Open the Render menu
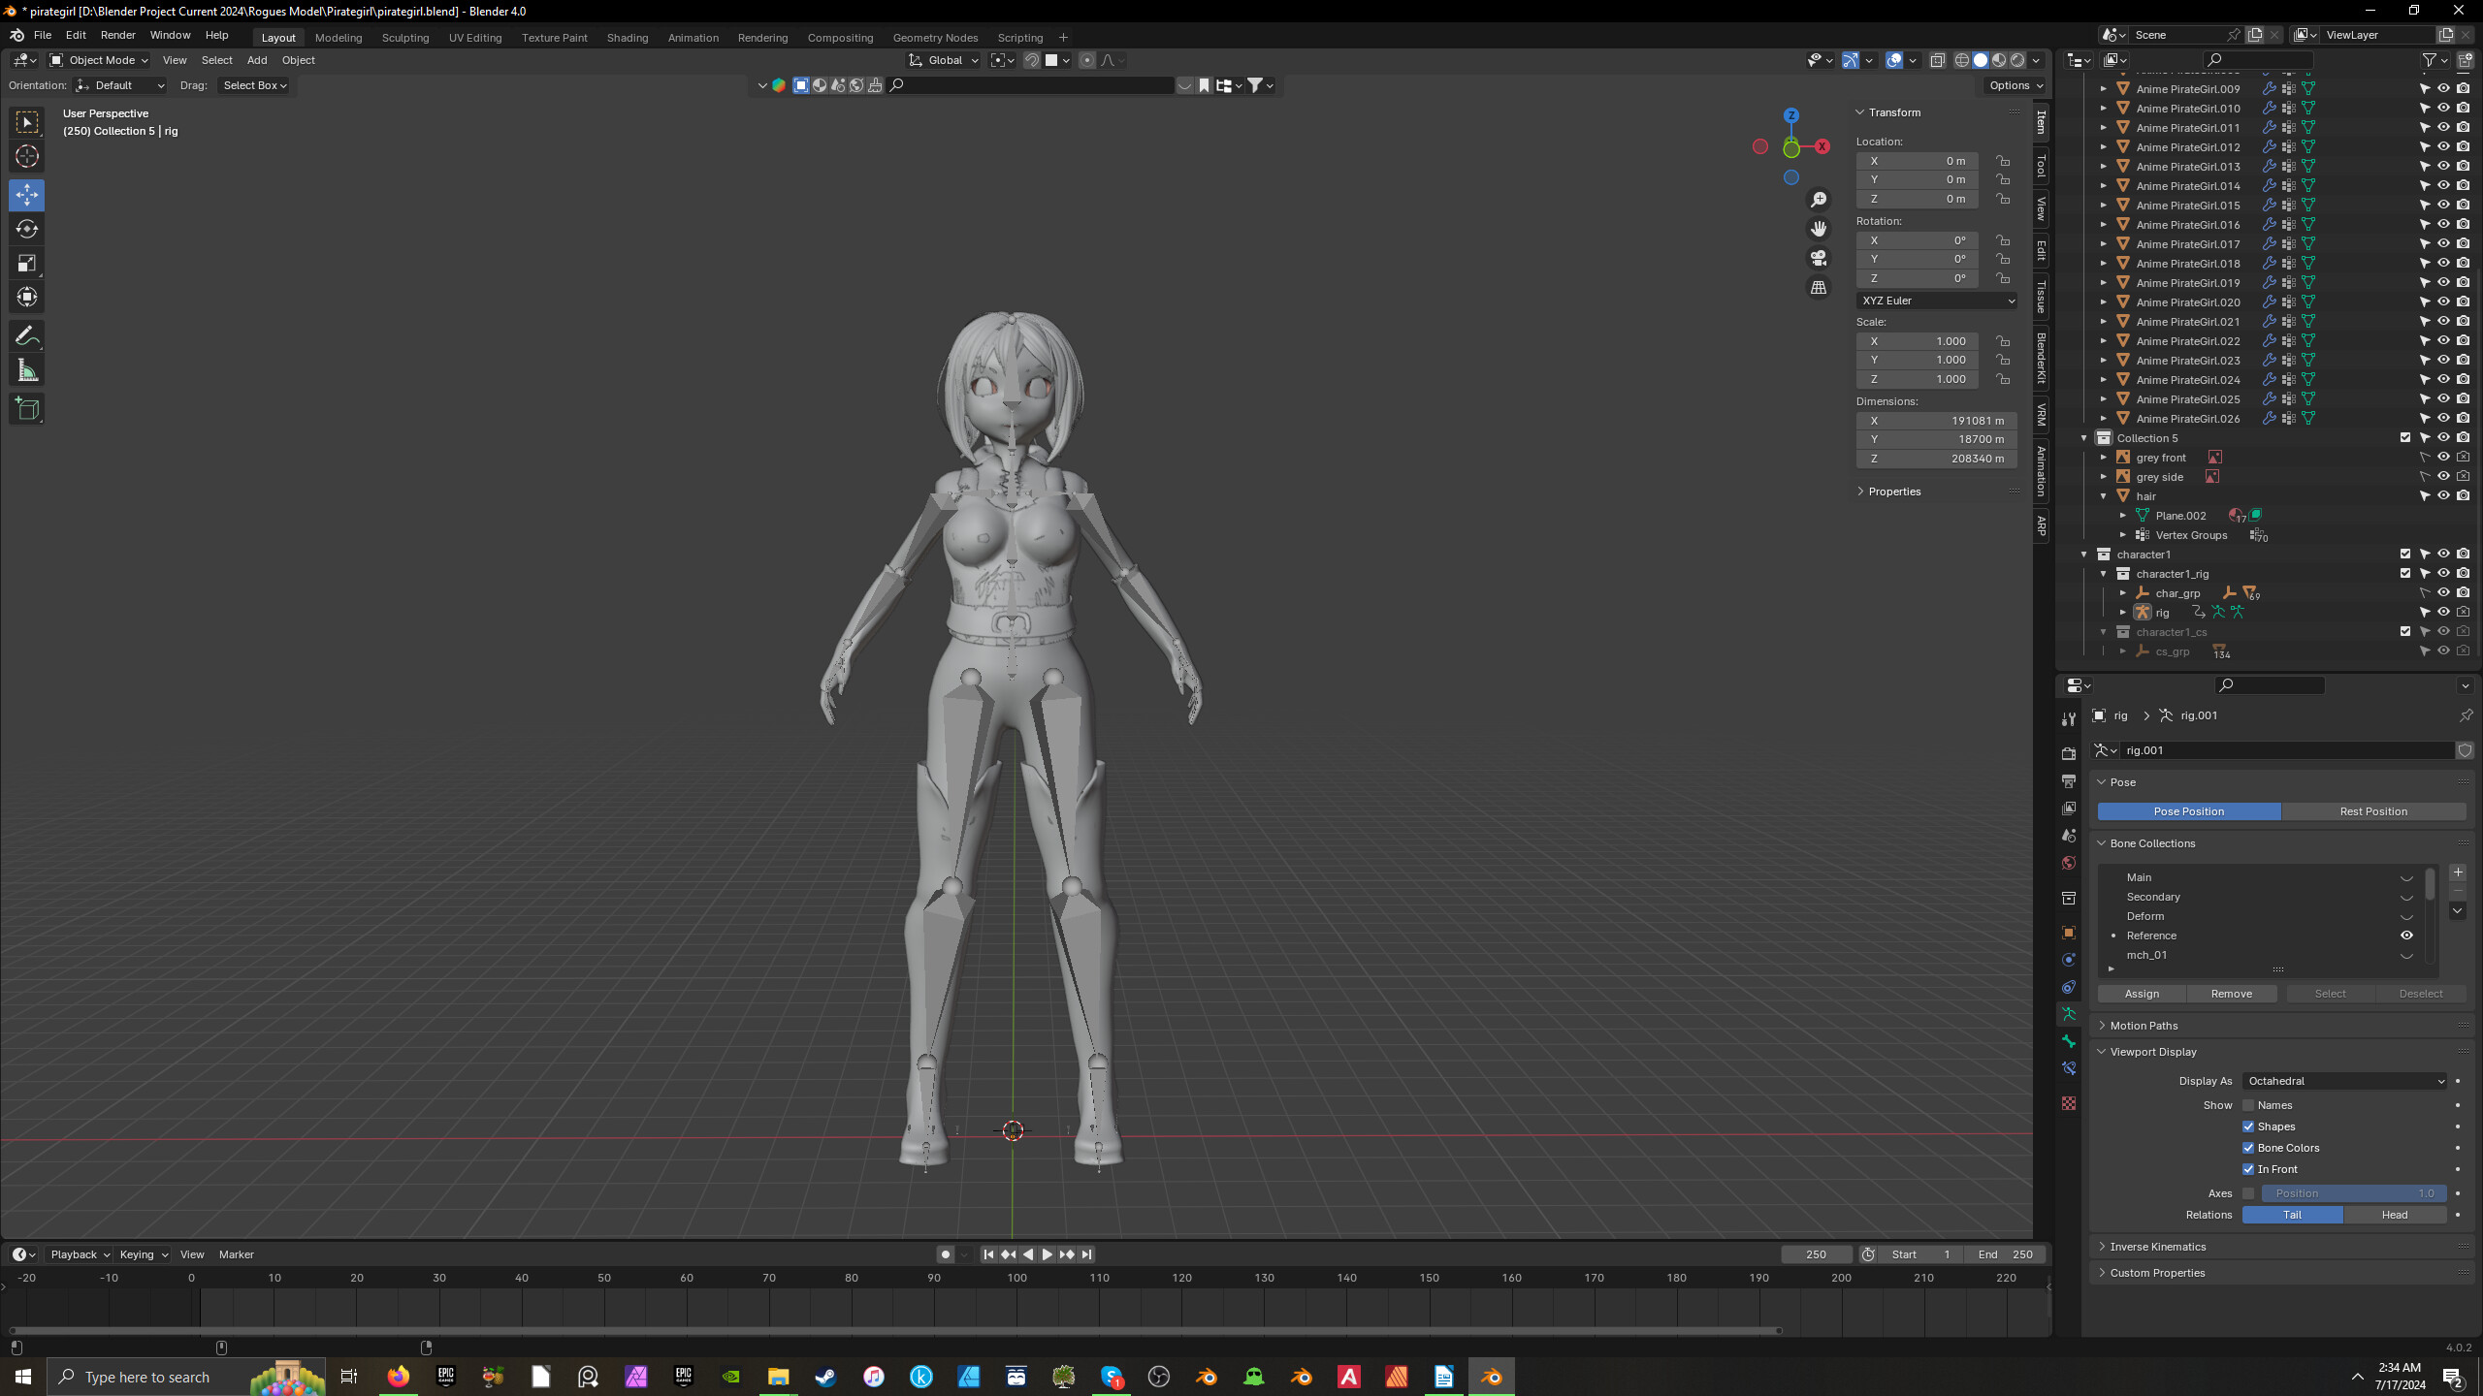 tap(117, 35)
